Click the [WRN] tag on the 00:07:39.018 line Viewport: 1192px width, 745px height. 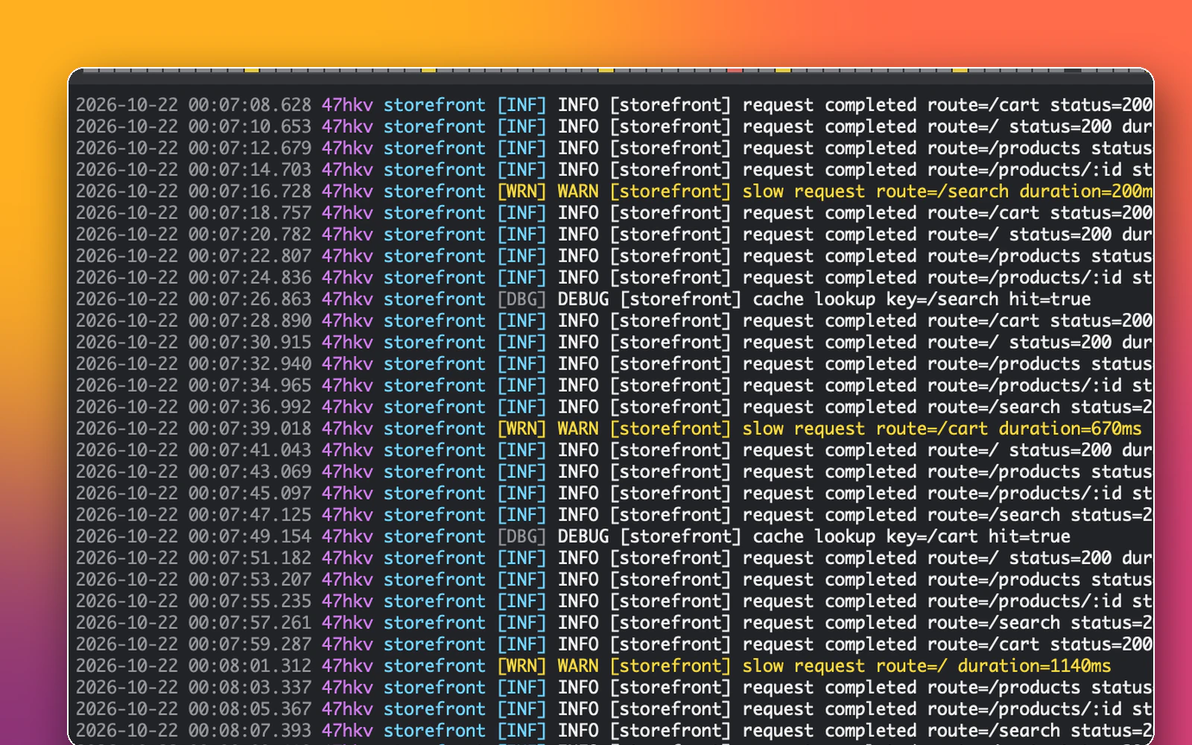tap(521, 429)
